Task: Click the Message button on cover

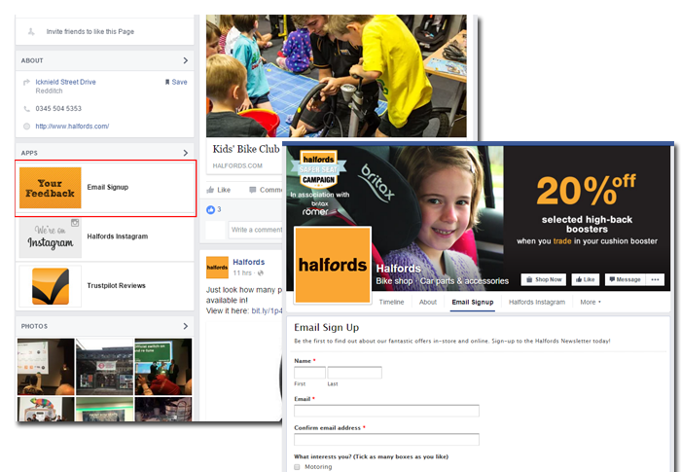Action: point(625,279)
